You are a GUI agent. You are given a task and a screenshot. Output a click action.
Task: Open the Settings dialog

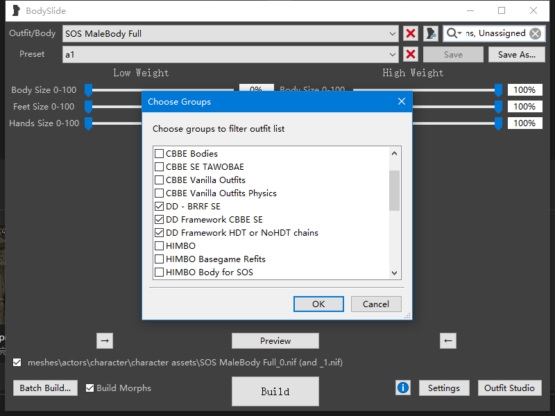point(444,388)
